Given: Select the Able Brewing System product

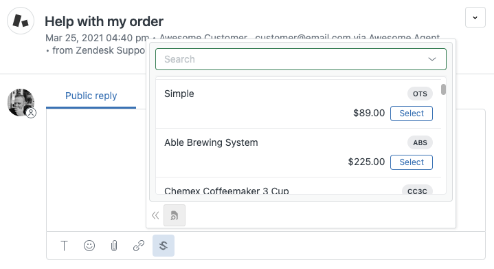Looking at the screenshot, I should coord(411,162).
